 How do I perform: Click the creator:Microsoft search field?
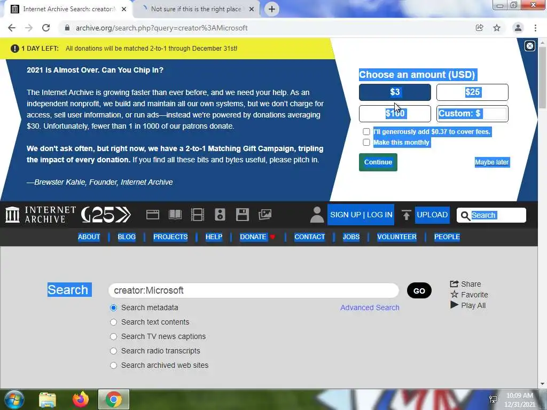pyautogui.click(x=254, y=290)
